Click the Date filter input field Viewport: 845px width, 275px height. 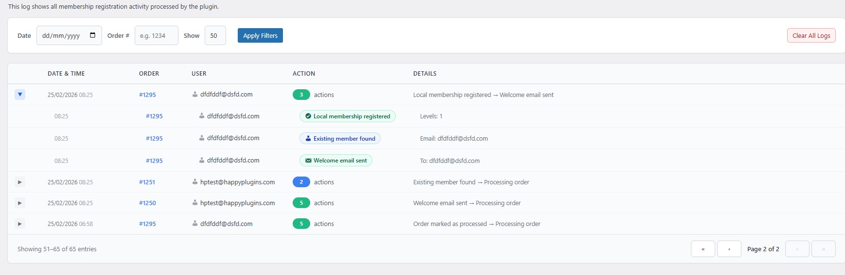tap(62, 35)
